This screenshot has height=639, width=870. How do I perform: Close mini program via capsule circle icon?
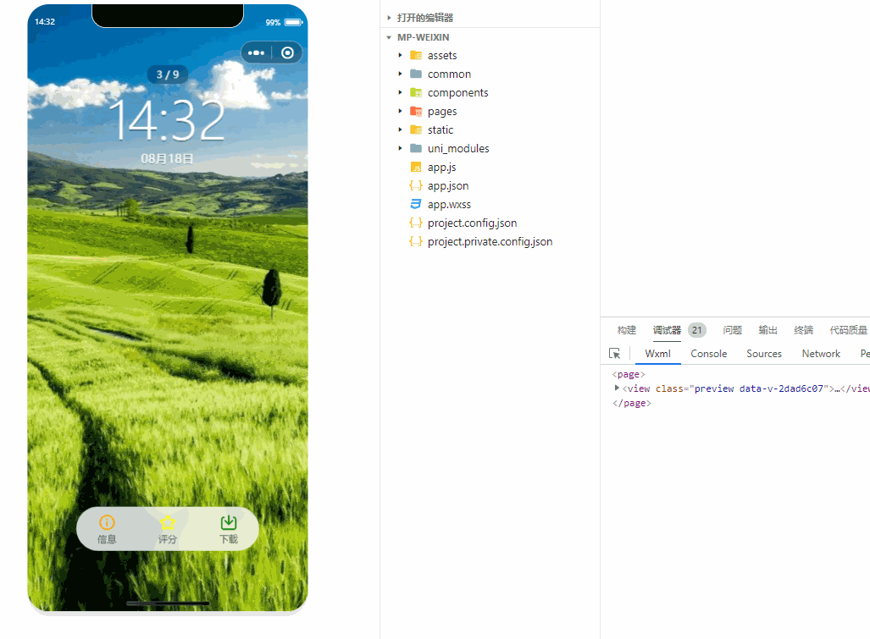(287, 52)
